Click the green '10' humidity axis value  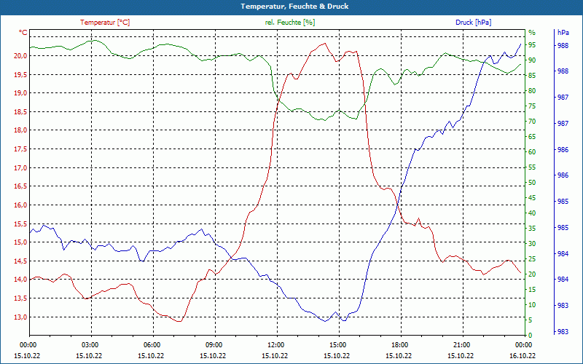click(x=532, y=305)
